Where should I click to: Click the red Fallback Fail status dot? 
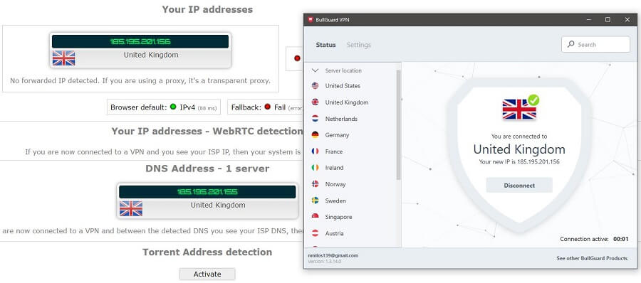tap(267, 107)
